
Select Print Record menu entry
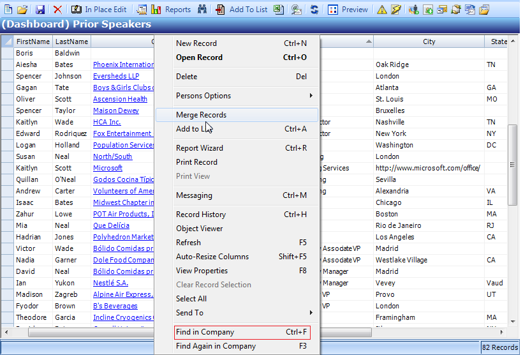pos(237,162)
